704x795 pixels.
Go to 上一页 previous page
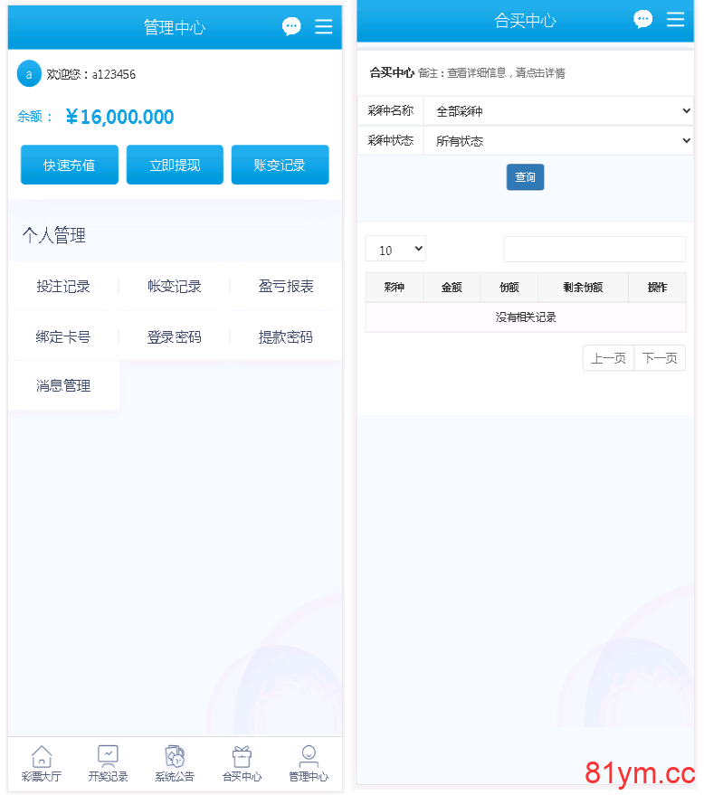coord(608,358)
